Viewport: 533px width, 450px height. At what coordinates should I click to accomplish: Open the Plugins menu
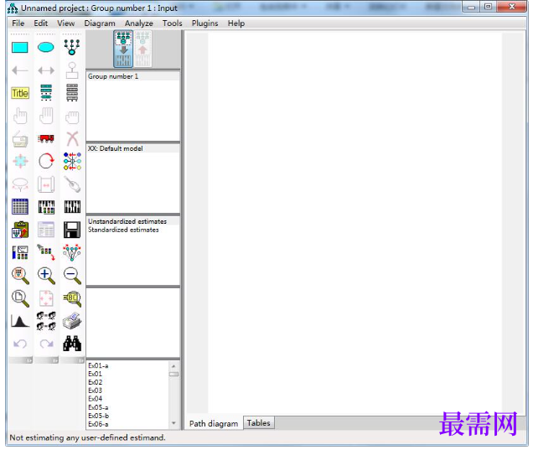[204, 23]
